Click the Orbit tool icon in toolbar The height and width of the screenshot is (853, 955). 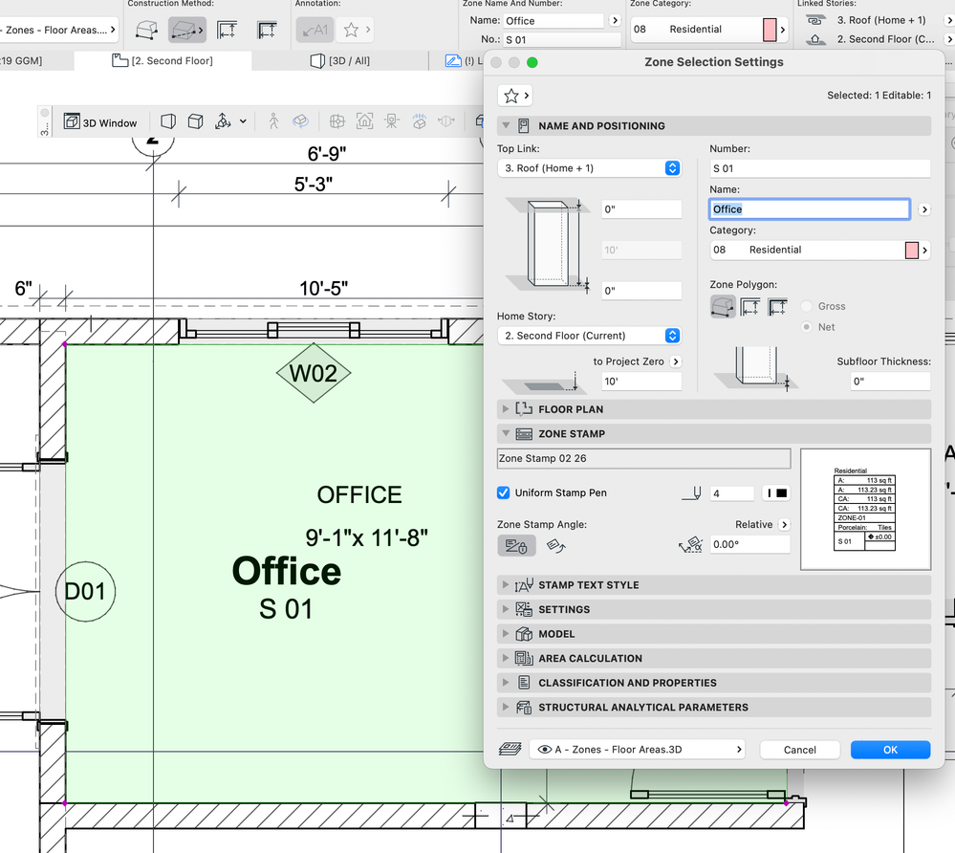click(302, 122)
